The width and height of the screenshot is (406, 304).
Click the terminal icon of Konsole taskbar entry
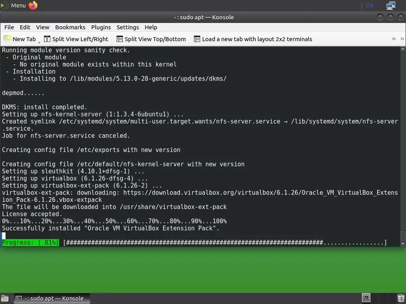pos(19,298)
